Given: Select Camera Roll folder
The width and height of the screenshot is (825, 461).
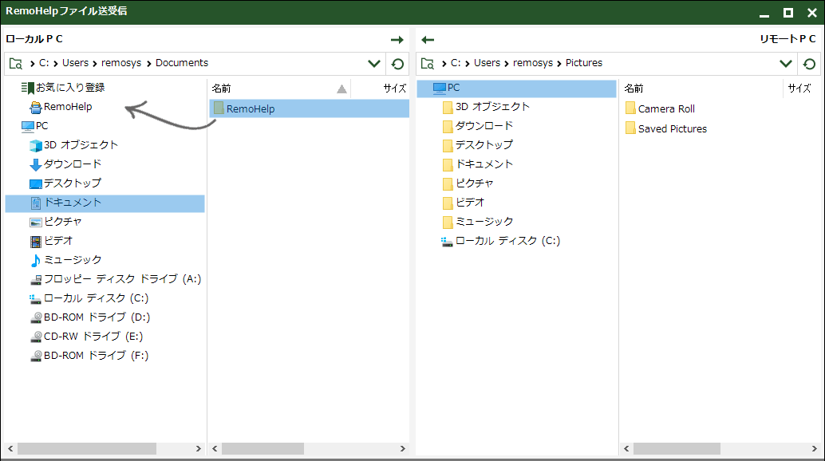Looking at the screenshot, I should point(661,108).
